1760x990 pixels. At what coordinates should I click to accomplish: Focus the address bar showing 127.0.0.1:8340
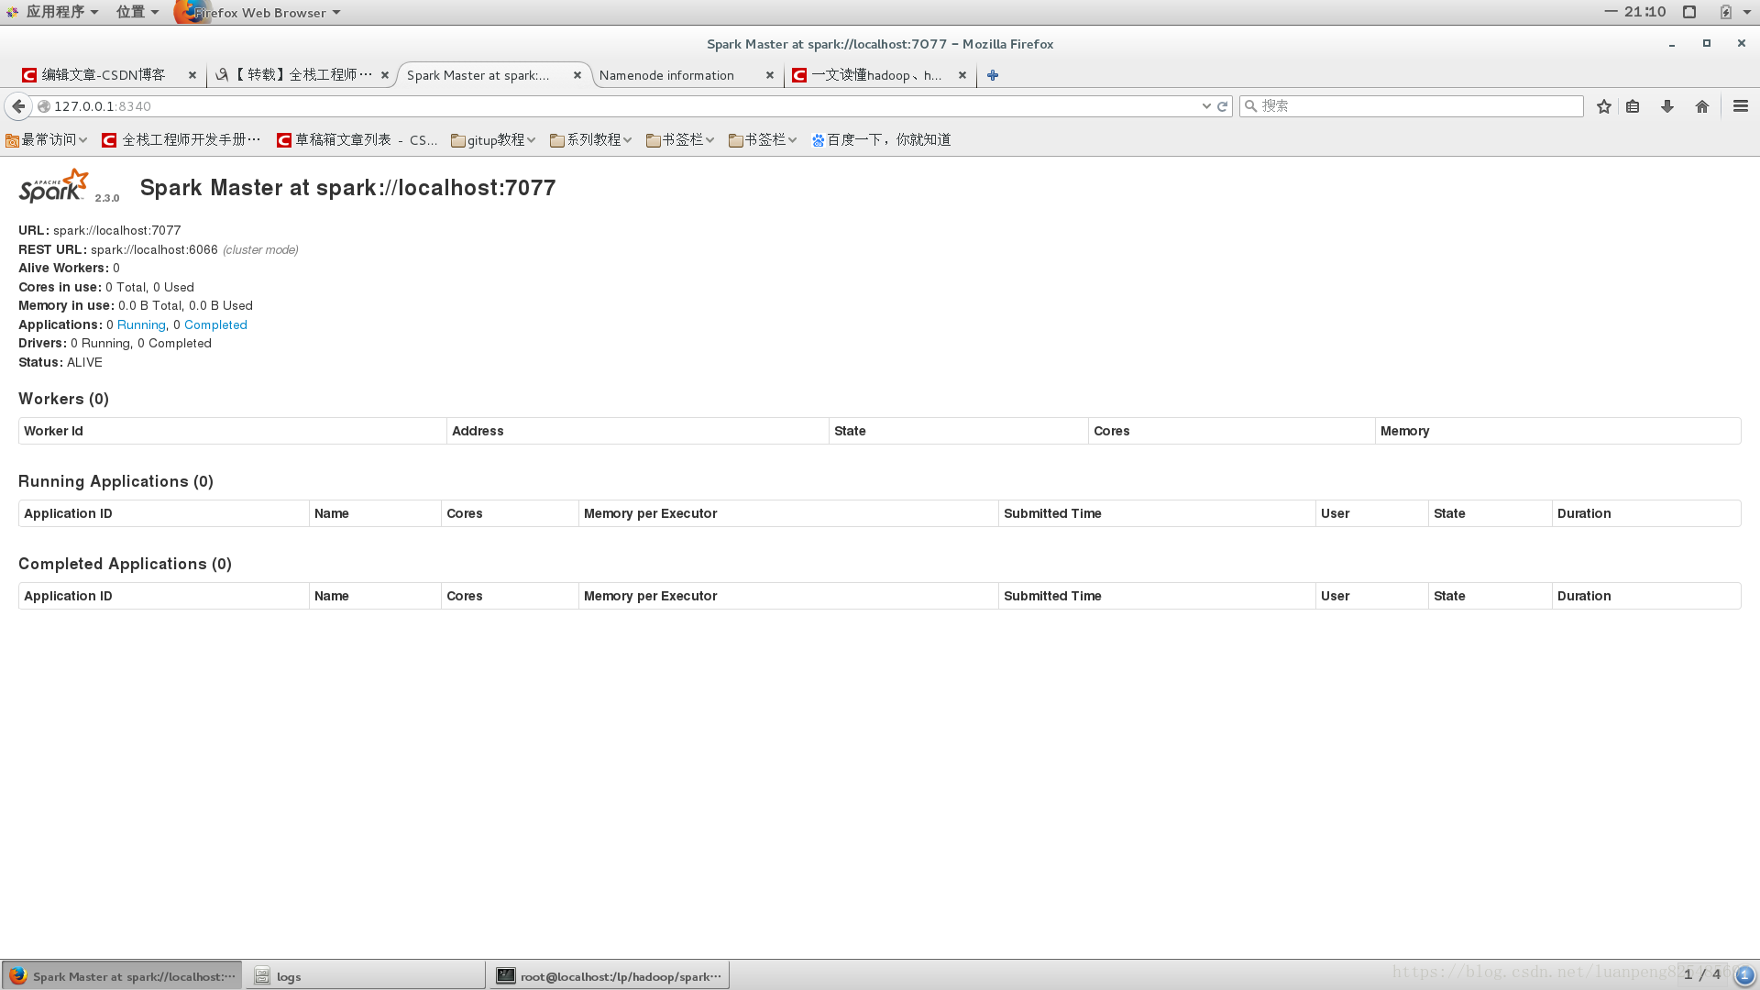pos(623,106)
